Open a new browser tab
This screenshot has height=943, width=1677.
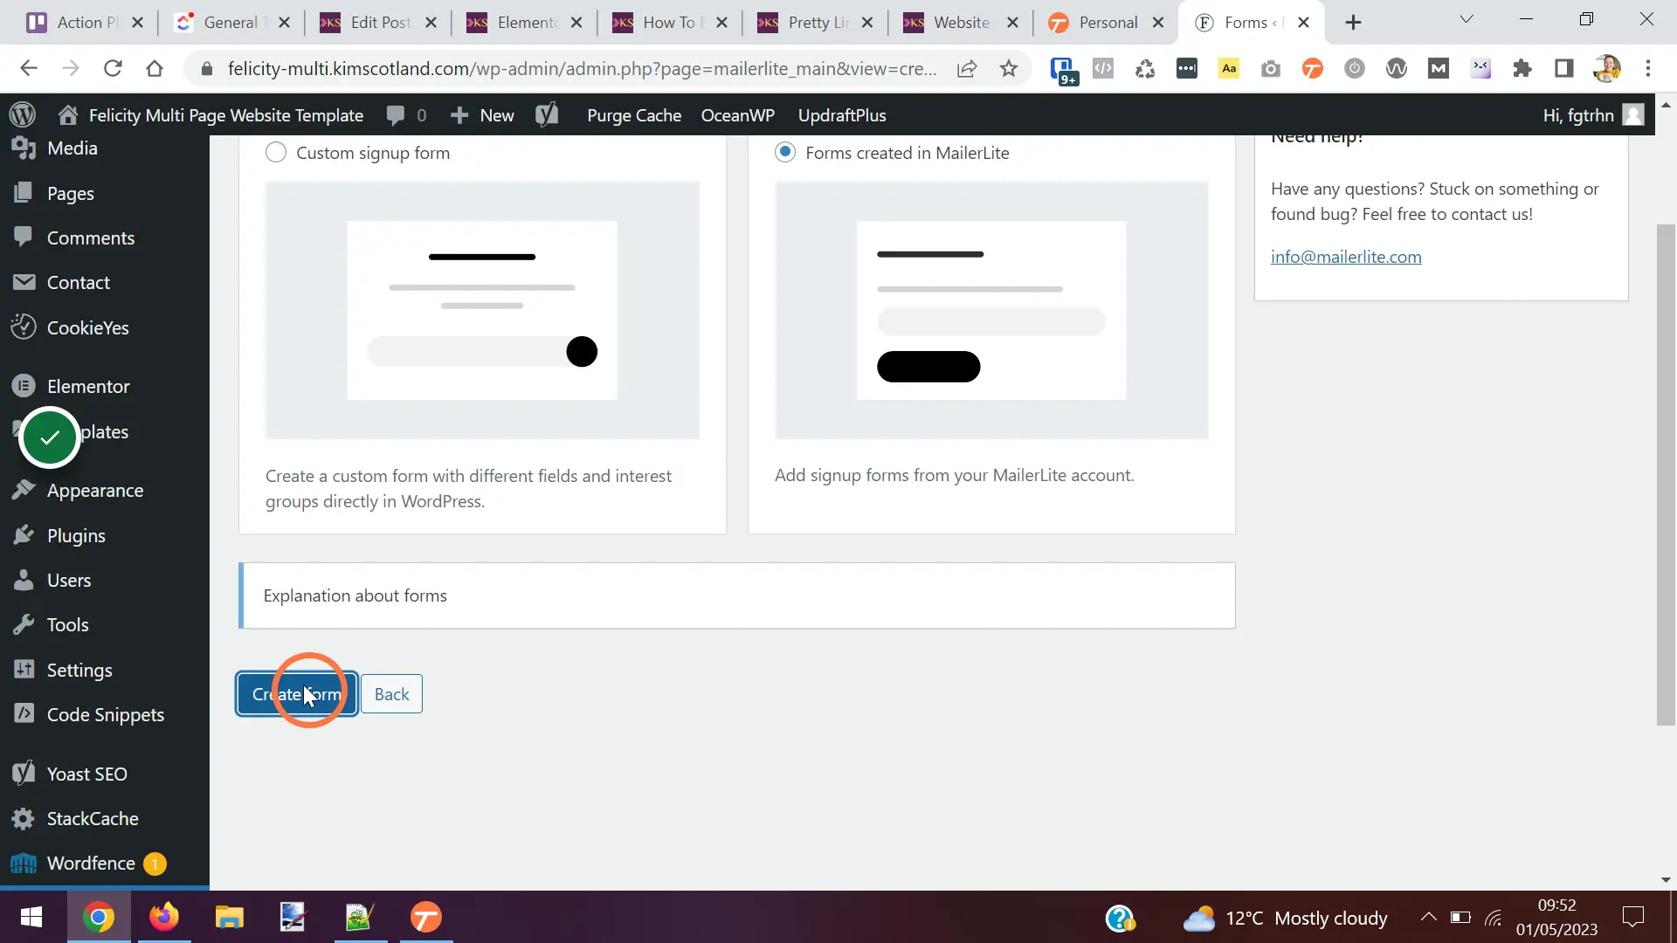[x=1353, y=23]
